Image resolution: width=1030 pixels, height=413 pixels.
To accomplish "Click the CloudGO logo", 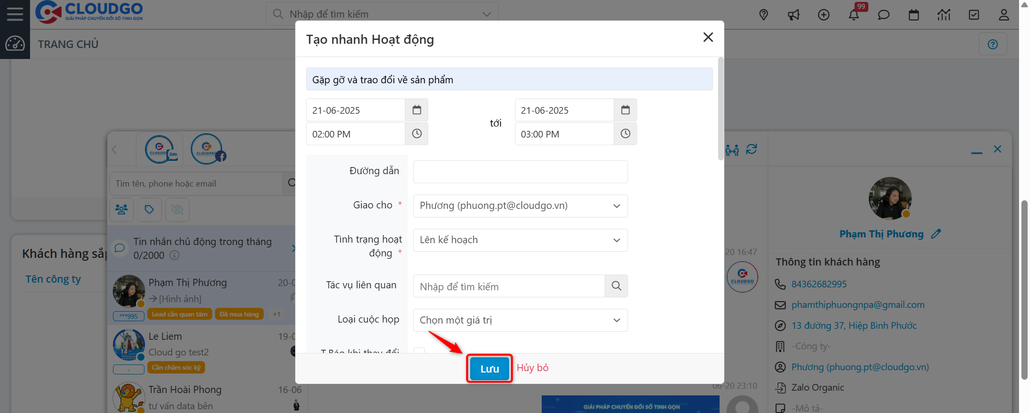I will pos(89,12).
